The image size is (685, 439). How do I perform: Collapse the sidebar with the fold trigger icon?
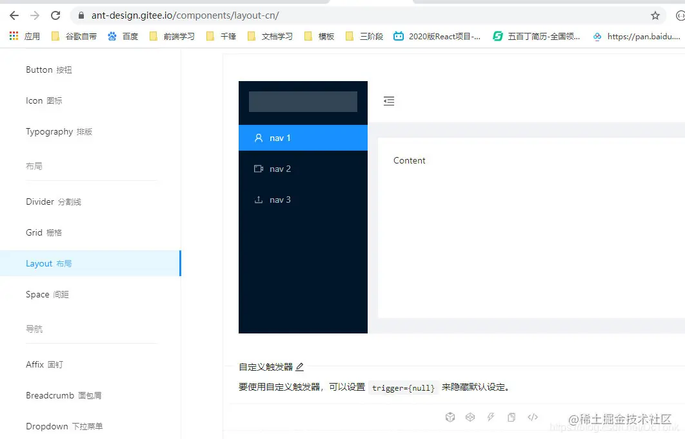(388, 101)
